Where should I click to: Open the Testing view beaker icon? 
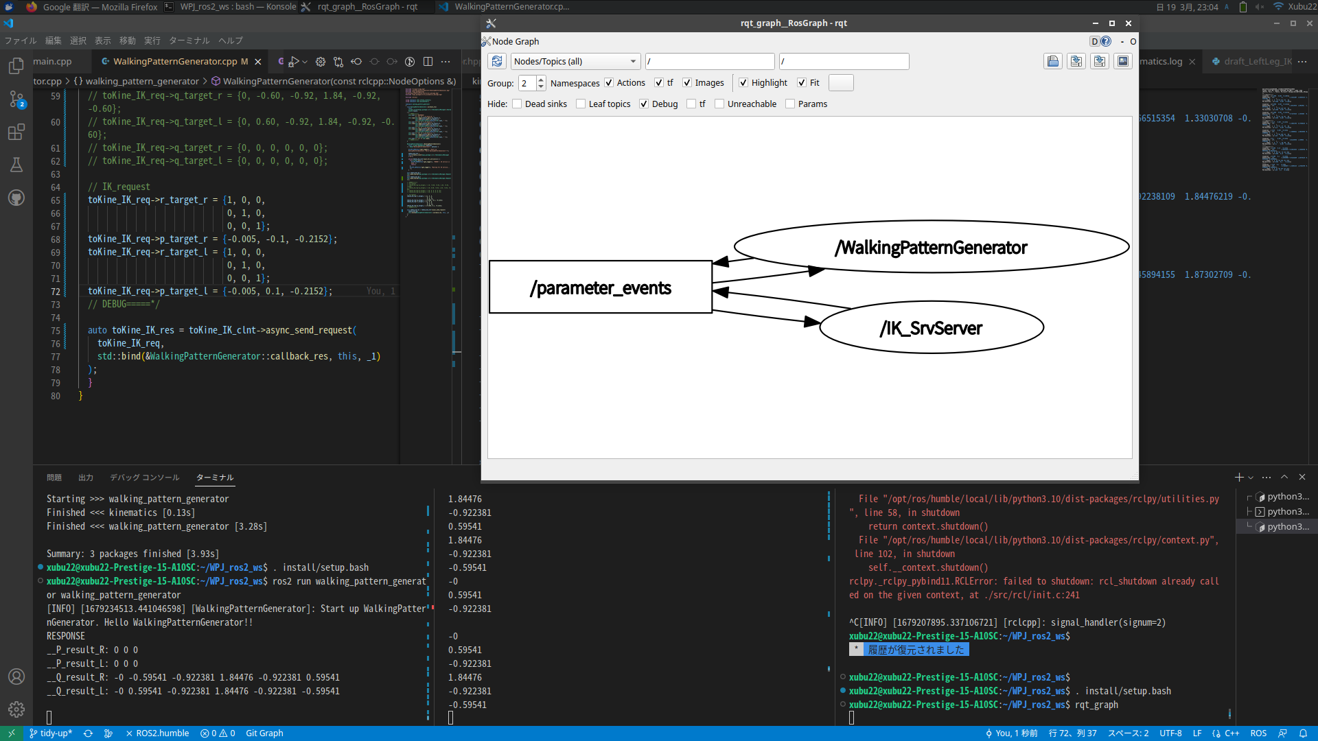16,164
